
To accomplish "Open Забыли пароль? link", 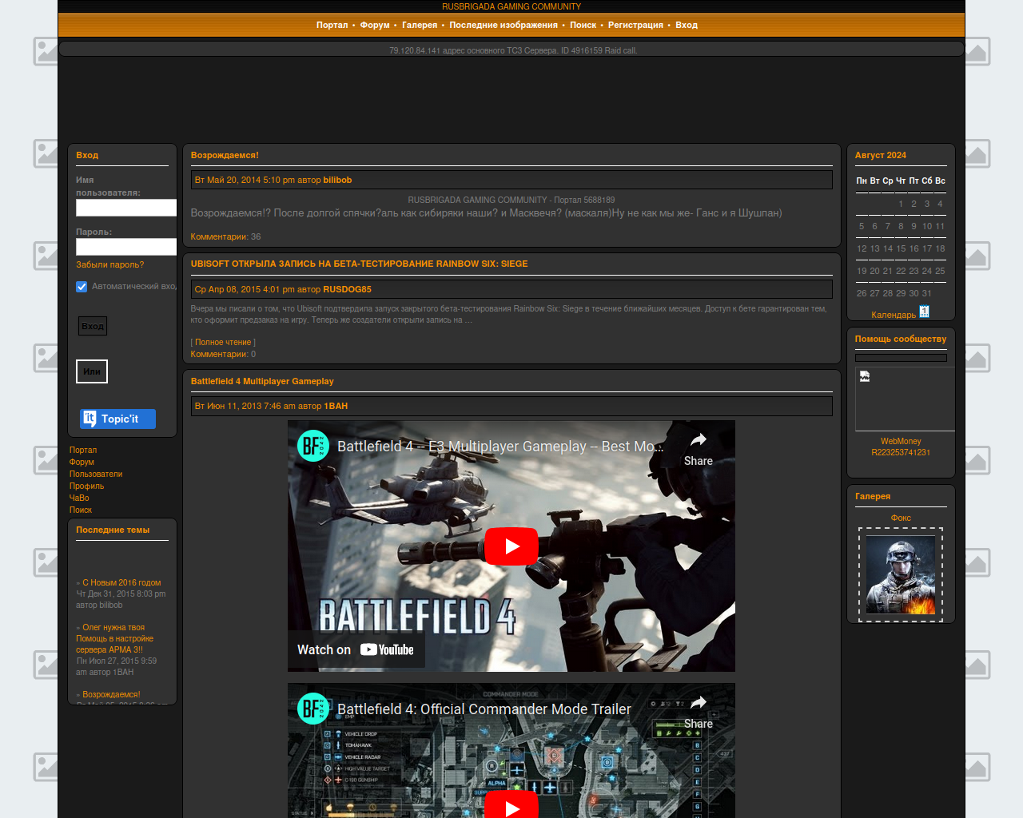I will [110, 264].
